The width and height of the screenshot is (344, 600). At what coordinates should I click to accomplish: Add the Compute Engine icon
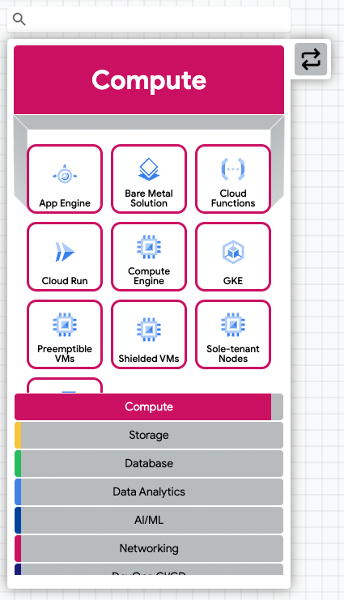(149, 257)
